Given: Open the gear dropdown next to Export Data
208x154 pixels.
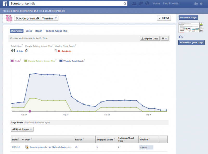Looking at the screenshot, I should [x=165, y=38].
